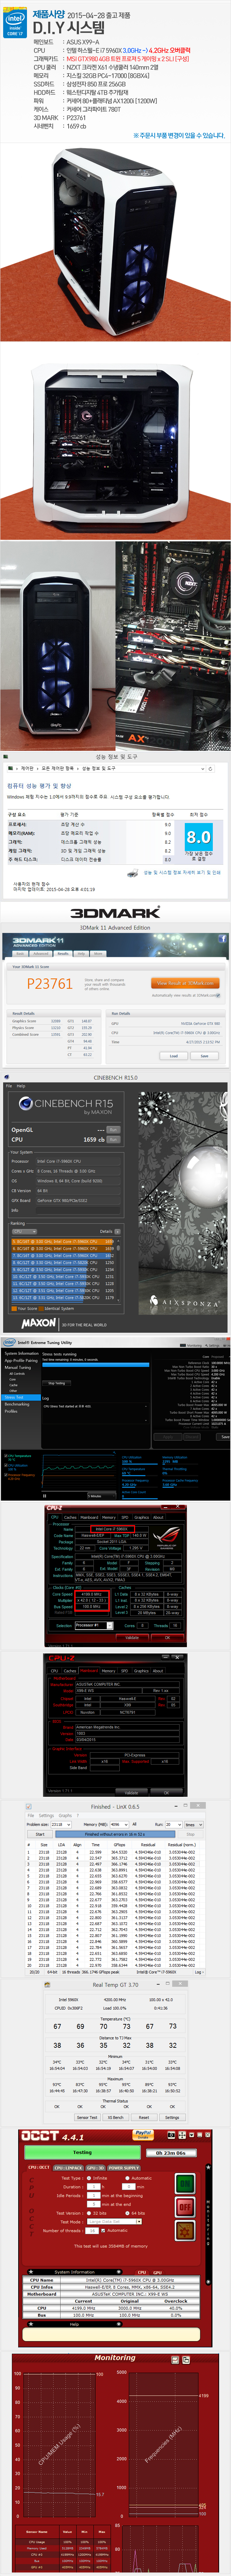The height and width of the screenshot is (2576, 231).
Task: Switch to Memory tab in upper CPU-Z window
Action: pyautogui.click(x=108, y=1517)
